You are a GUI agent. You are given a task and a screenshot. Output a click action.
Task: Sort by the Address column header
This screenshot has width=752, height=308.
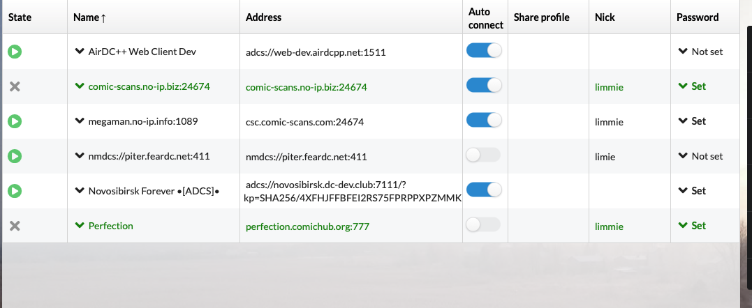click(264, 17)
